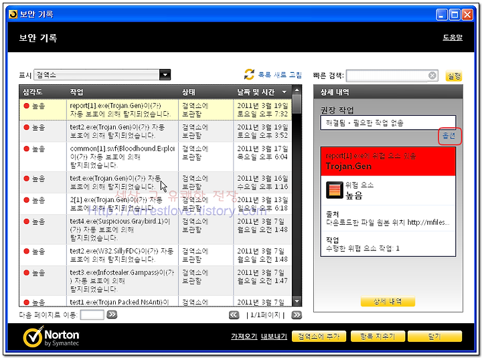Click the list vertical scrollbar thumb
The width and height of the screenshot is (482, 358).
point(297,104)
